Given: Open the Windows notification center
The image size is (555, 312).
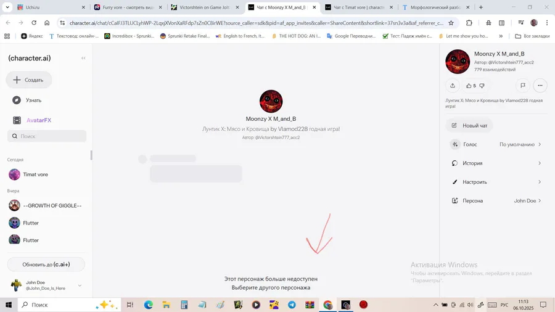Looking at the screenshot, I should pos(543,305).
